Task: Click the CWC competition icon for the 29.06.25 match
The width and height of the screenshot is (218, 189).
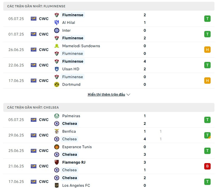Action: tap(34, 135)
